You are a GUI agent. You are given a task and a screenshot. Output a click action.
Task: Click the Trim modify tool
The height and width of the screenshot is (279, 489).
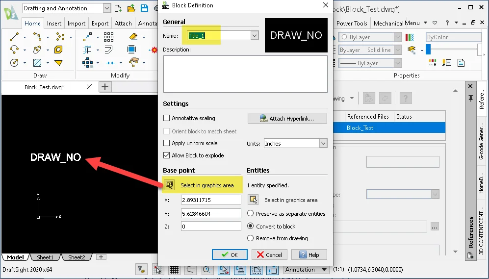[x=87, y=50]
